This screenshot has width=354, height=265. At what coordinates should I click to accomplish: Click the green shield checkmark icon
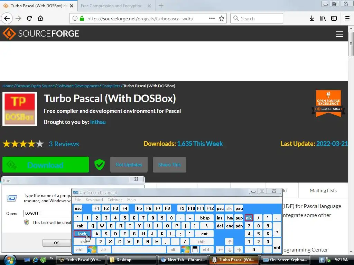click(x=99, y=165)
